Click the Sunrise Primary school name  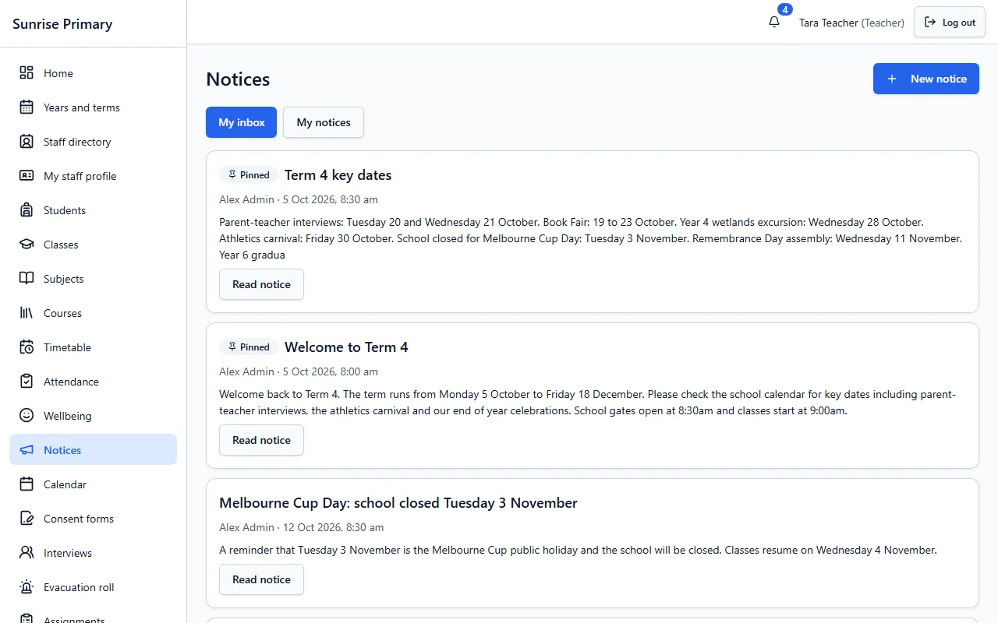pyautogui.click(x=62, y=23)
